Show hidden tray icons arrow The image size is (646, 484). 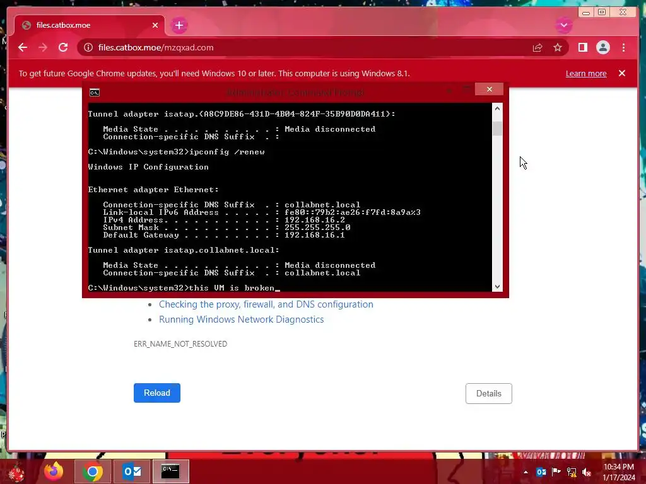pyautogui.click(x=526, y=472)
